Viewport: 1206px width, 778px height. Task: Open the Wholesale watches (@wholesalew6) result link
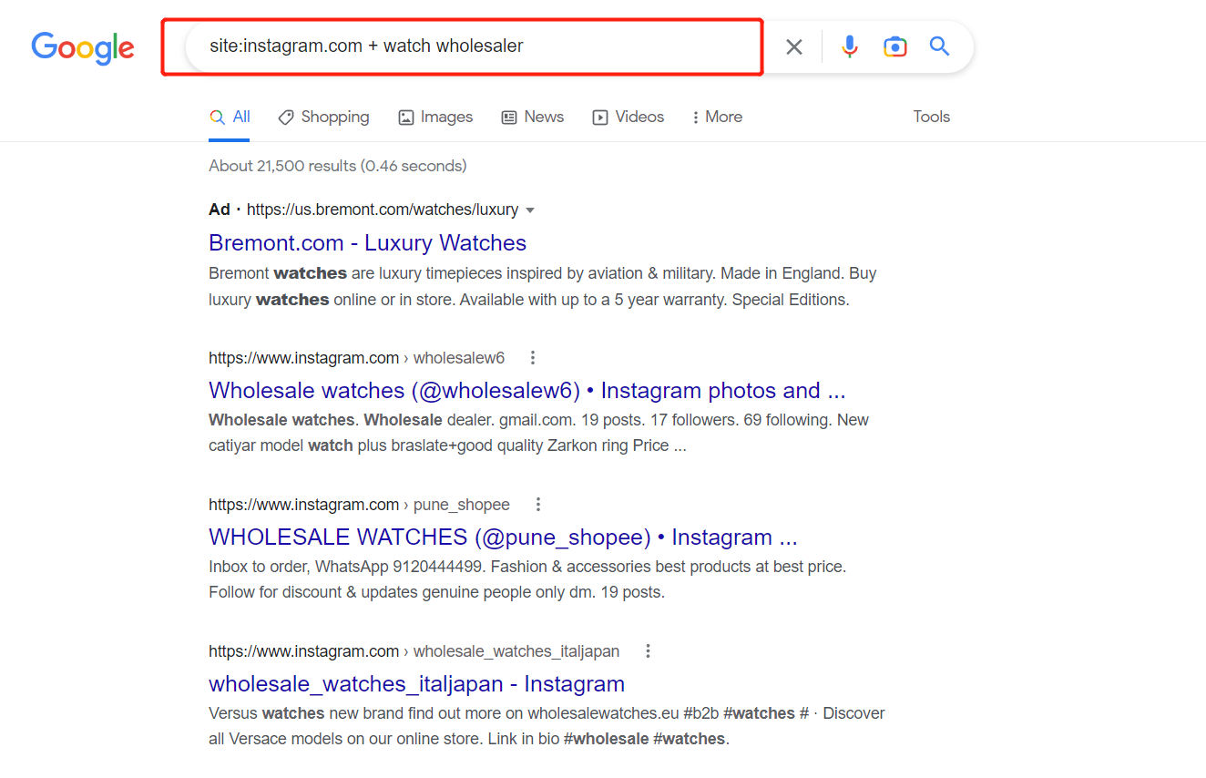point(527,391)
